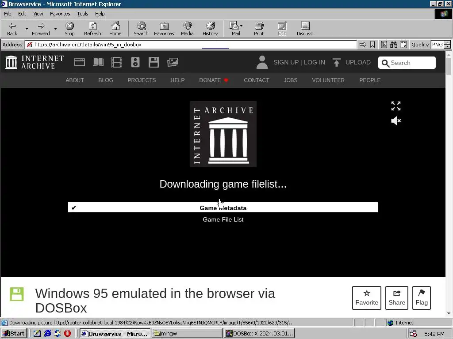Increase Quality with the up stepper

tap(448, 43)
